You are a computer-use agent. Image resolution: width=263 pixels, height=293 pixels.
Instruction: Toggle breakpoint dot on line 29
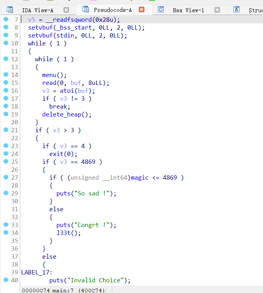pyautogui.click(x=6, y=193)
